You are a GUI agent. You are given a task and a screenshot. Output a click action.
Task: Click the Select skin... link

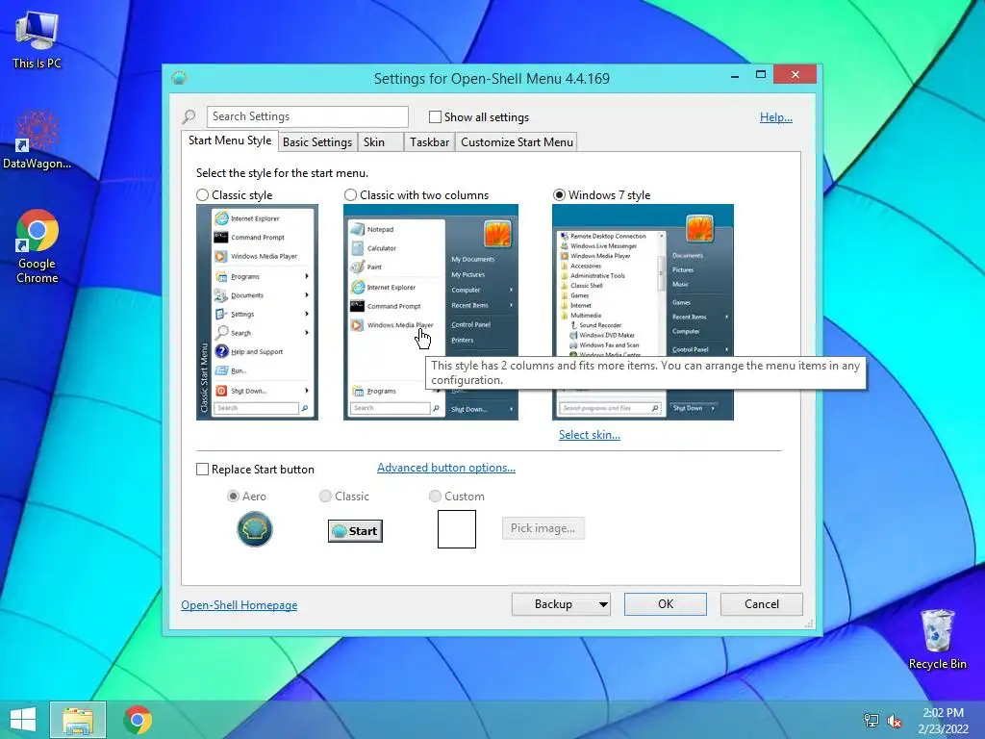point(590,435)
